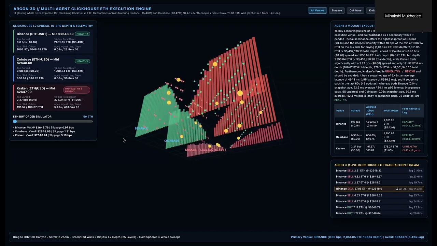Open the Binance (ETHUSDT) venue card
The width and height of the screenshot is (437, 246).
click(53, 42)
